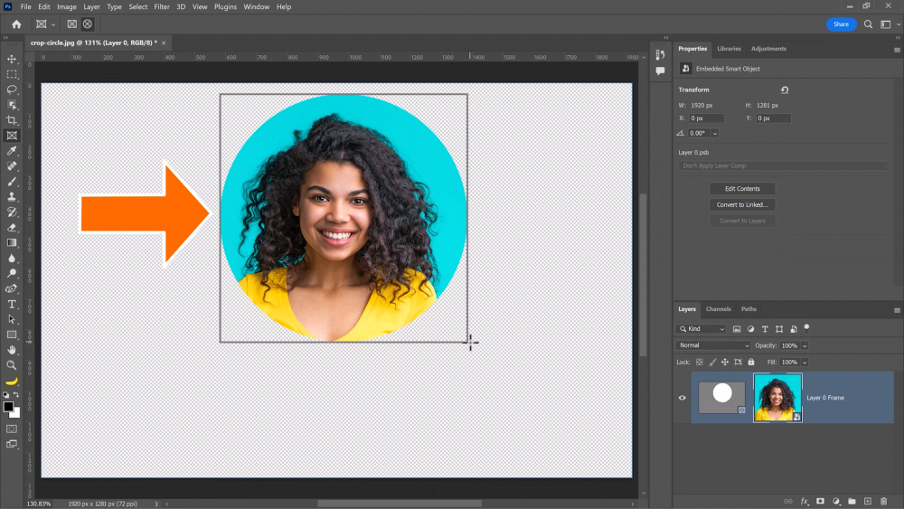Select the Object Selection tool
The height and width of the screenshot is (509, 904).
point(12,105)
